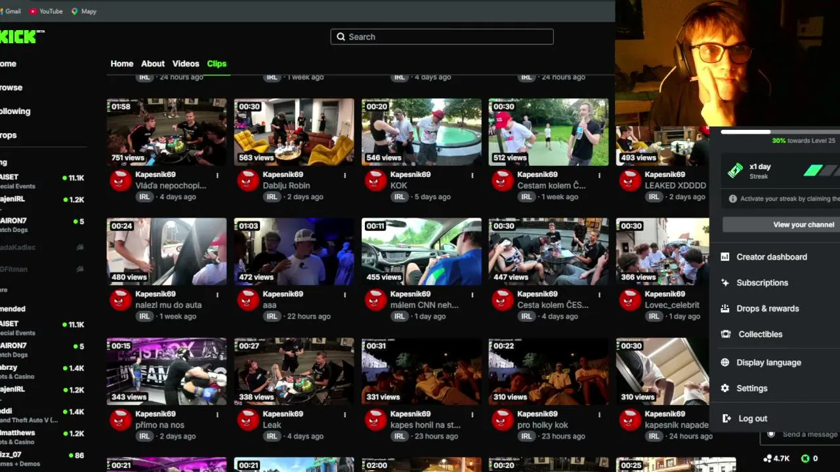Click the channel avatar beside the 'Leak' clip
Viewport: 840px width, 472px height.
click(248, 420)
